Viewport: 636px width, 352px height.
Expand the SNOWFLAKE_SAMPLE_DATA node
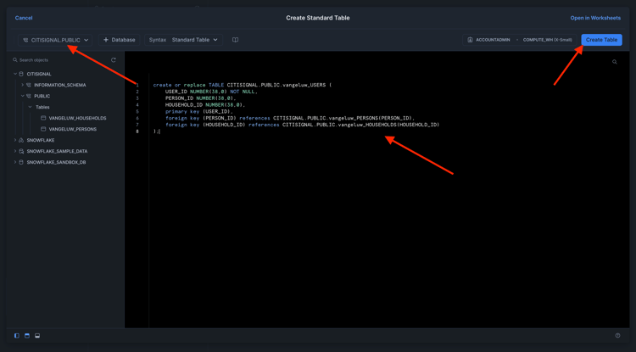[x=15, y=151]
